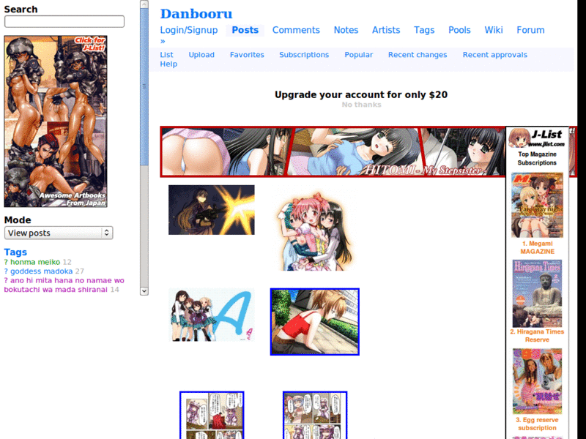Image resolution: width=586 pixels, height=439 pixels.
Task: Open the right blue-bordered manga page thumbnail
Action: [315, 415]
